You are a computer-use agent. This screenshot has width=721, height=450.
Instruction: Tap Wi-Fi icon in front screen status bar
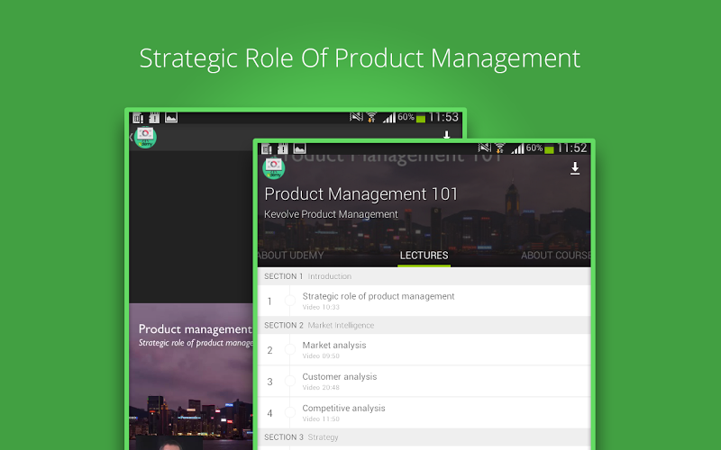coord(500,148)
